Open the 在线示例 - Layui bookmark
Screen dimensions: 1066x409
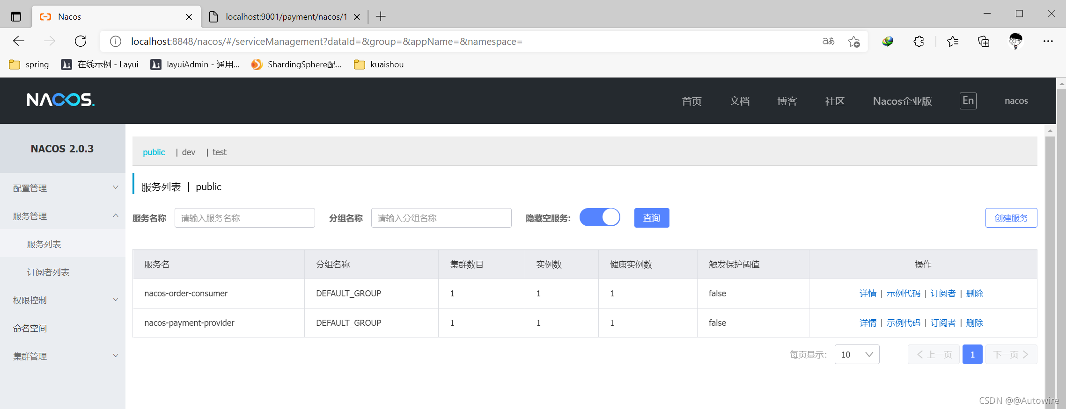tap(100, 65)
